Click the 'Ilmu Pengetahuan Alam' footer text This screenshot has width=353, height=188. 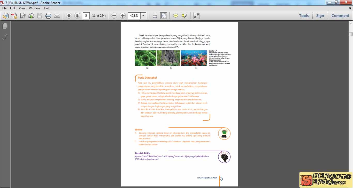[x=207, y=178]
